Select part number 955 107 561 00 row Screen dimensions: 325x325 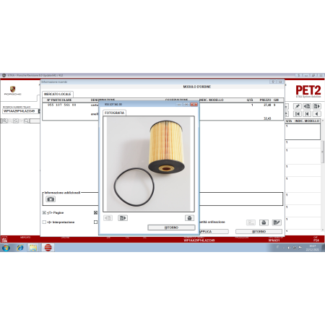coord(162,105)
